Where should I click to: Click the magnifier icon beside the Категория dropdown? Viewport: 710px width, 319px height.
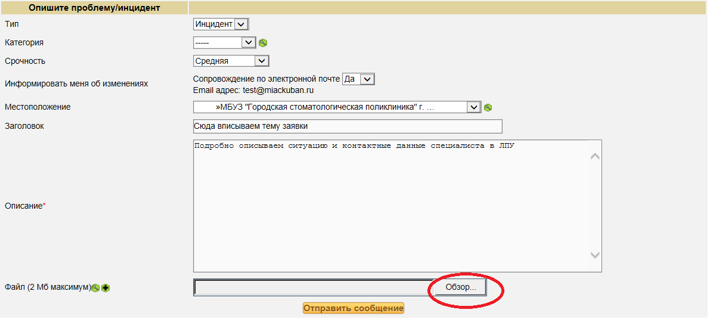click(x=263, y=43)
